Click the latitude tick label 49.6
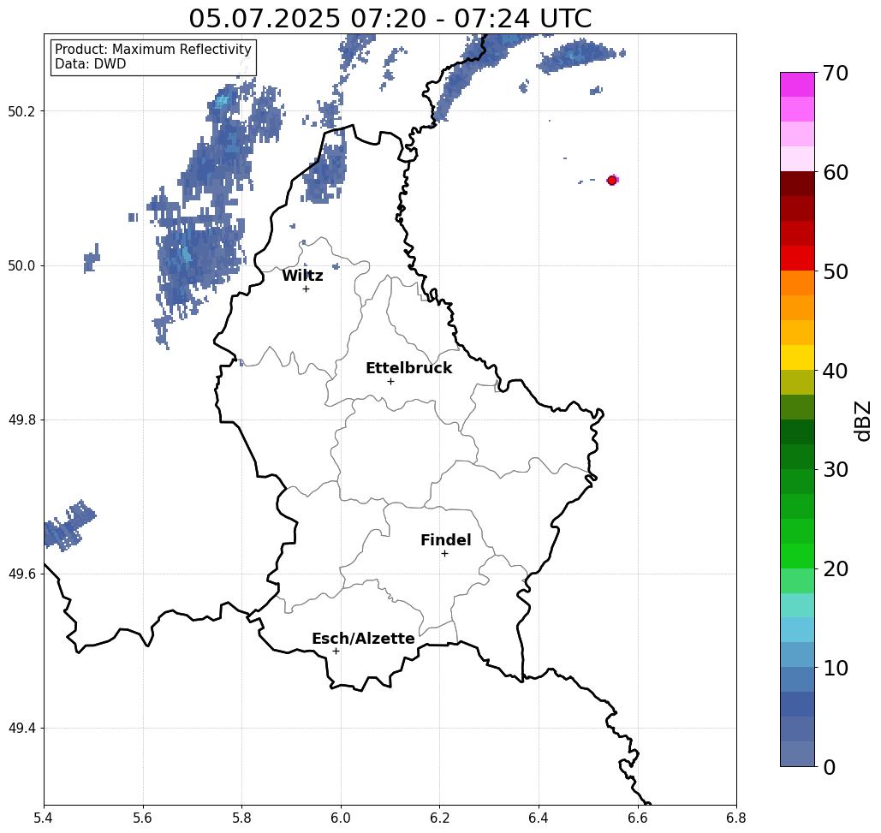The image size is (881, 833). click(21, 574)
